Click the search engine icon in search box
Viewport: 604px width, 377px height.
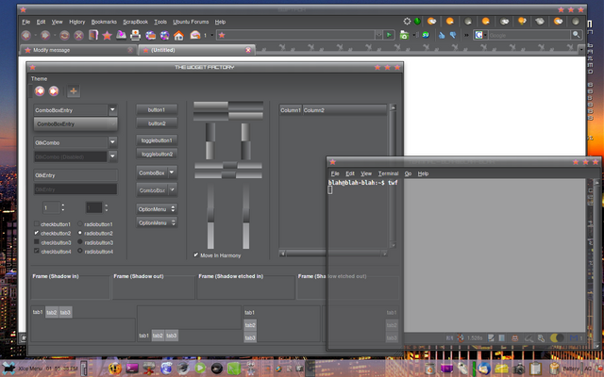(x=479, y=35)
